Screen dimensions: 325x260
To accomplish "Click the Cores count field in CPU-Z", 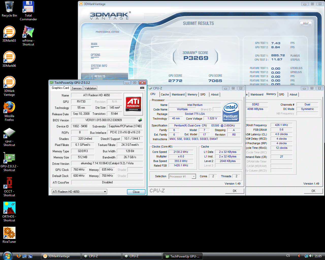I will click(213, 176).
